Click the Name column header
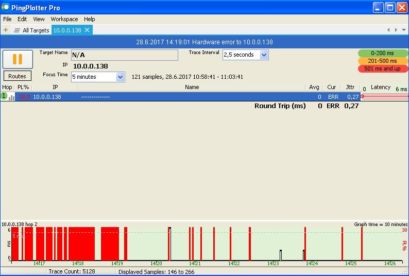409x276 pixels. pos(192,87)
